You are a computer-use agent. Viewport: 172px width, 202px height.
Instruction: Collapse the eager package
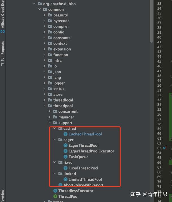tap(55, 140)
